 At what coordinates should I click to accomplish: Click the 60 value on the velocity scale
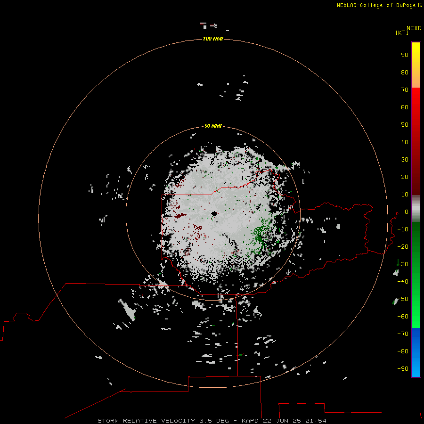405,107
